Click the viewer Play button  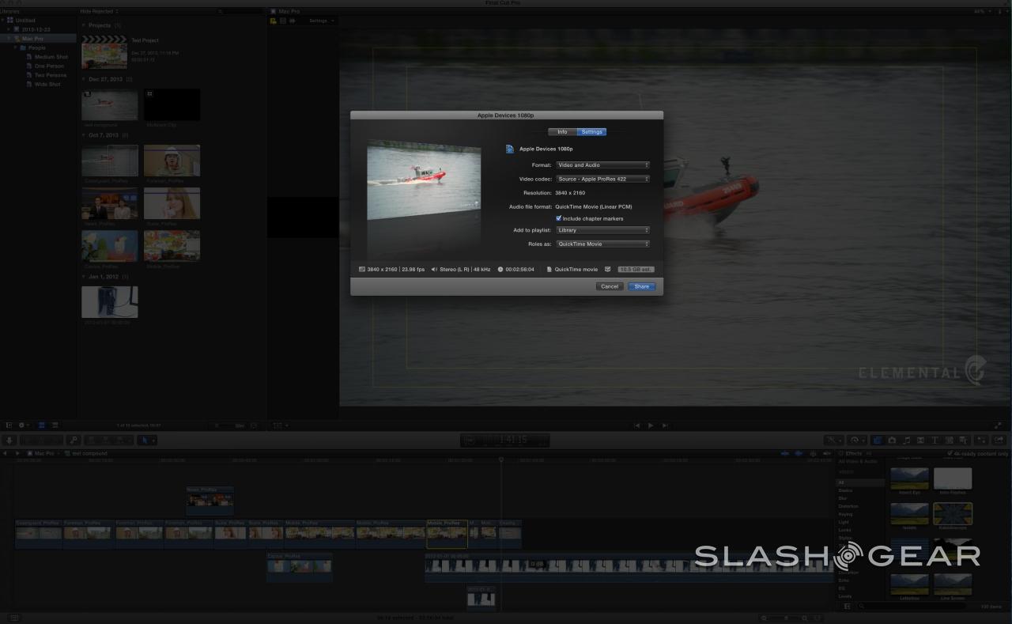(x=651, y=425)
